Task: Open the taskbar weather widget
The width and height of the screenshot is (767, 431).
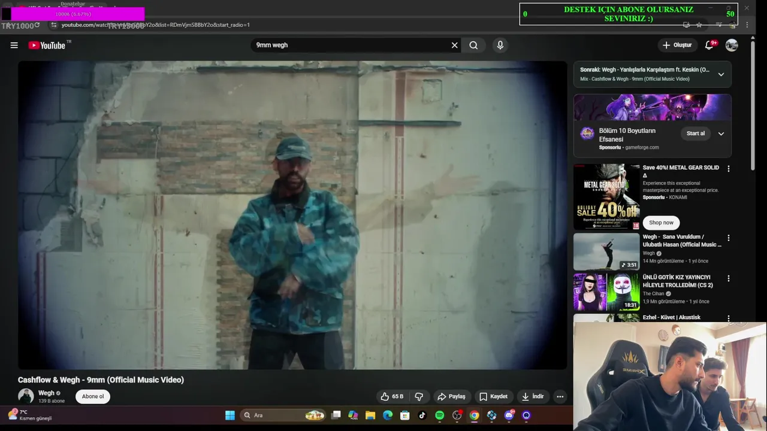Action: click(30, 415)
